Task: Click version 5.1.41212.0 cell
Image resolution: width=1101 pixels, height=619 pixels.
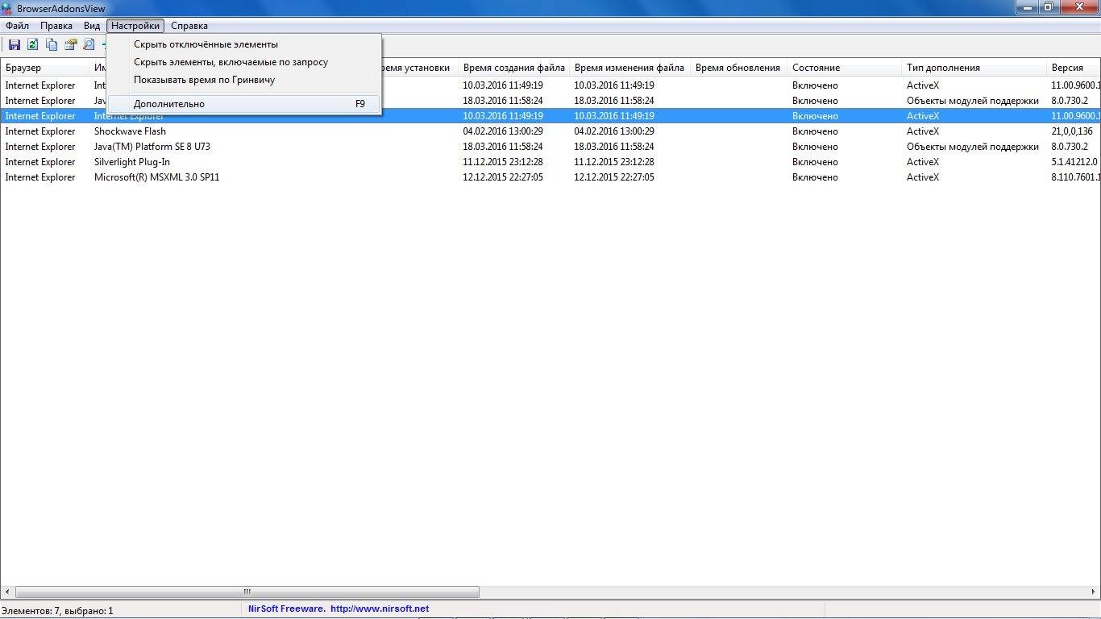Action: (x=1074, y=162)
